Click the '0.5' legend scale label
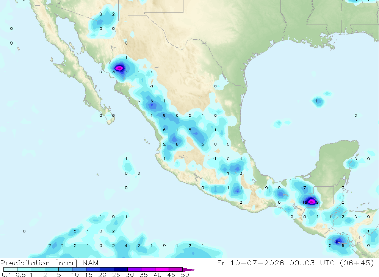This screenshot has width=379, height=277. [x=20, y=275]
